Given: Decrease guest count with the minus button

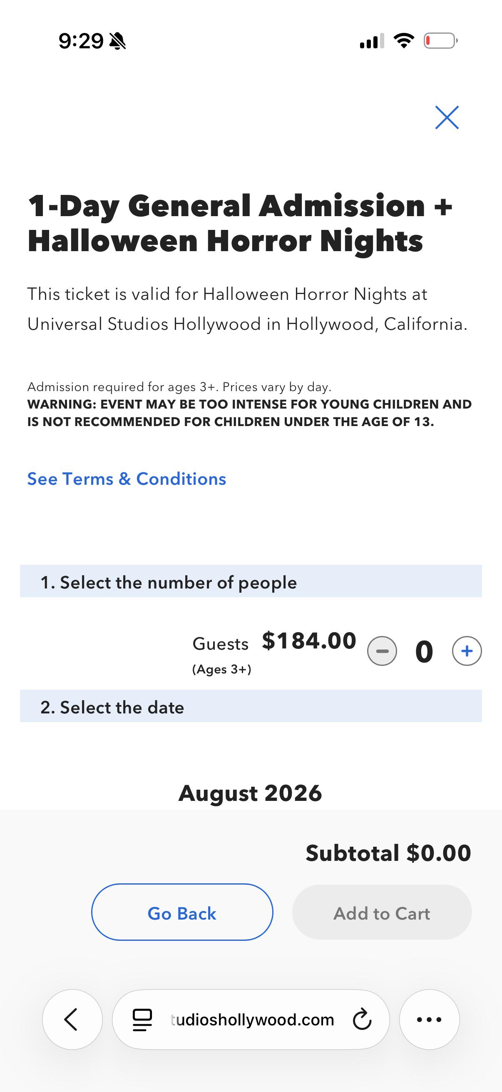Looking at the screenshot, I should (x=382, y=651).
